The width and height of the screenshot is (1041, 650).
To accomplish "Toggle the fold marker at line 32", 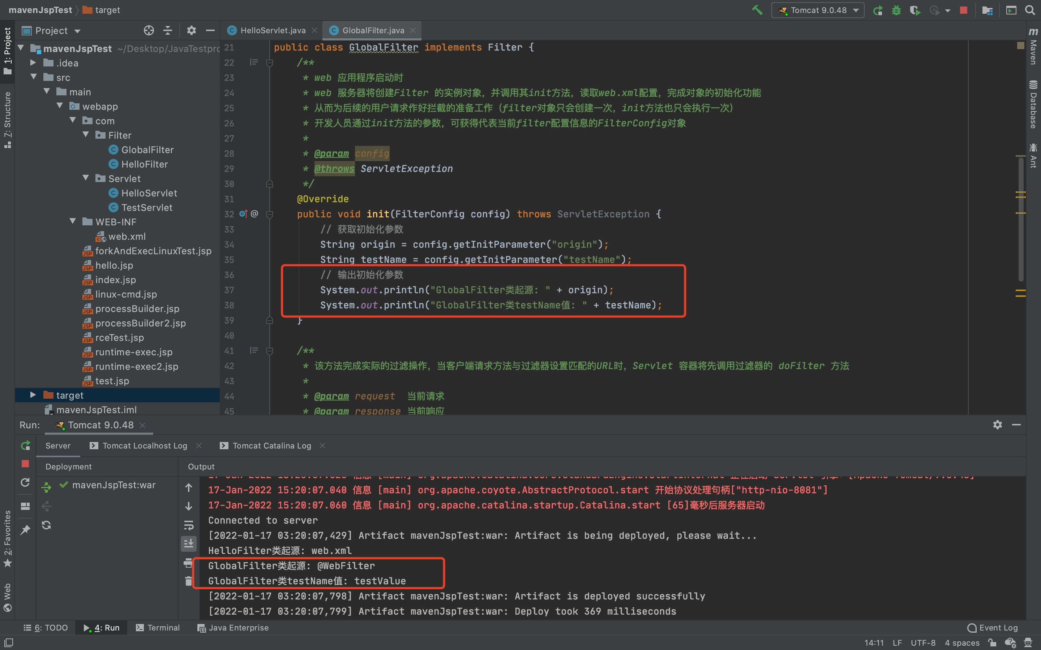I will (270, 214).
